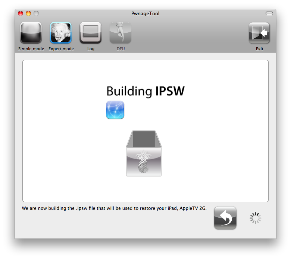Click the spinning progress indicator
The width and height of the screenshot is (291, 259).
(255, 218)
